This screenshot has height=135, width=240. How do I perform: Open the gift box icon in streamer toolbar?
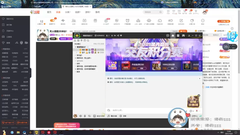point(95,21)
